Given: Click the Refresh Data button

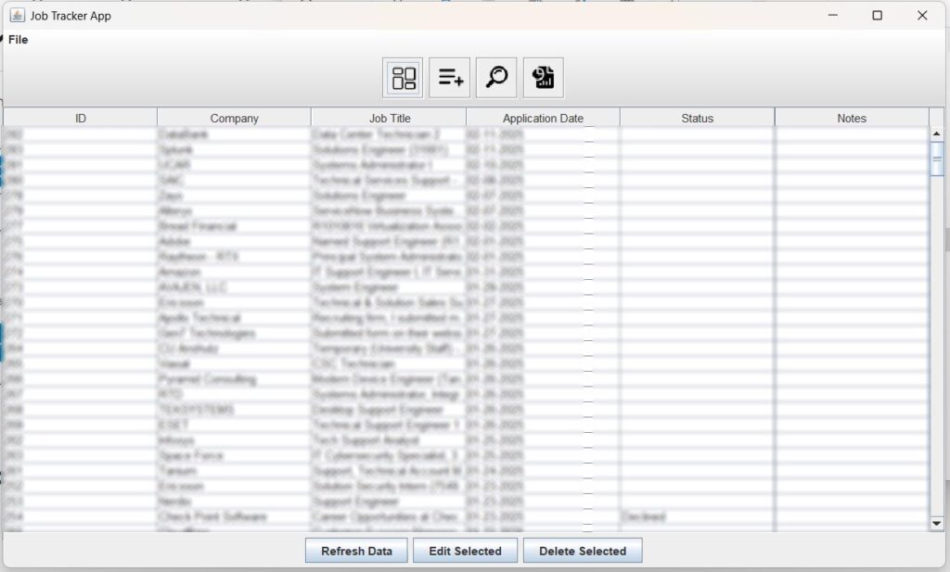Looking at the screenshot, I should pyautogui.click(x=356, y=551).
